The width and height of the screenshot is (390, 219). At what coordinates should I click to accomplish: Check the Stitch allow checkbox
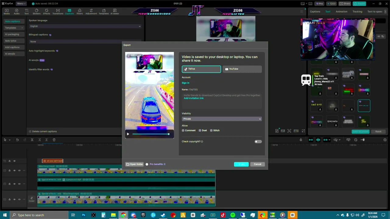click(211, 130)
